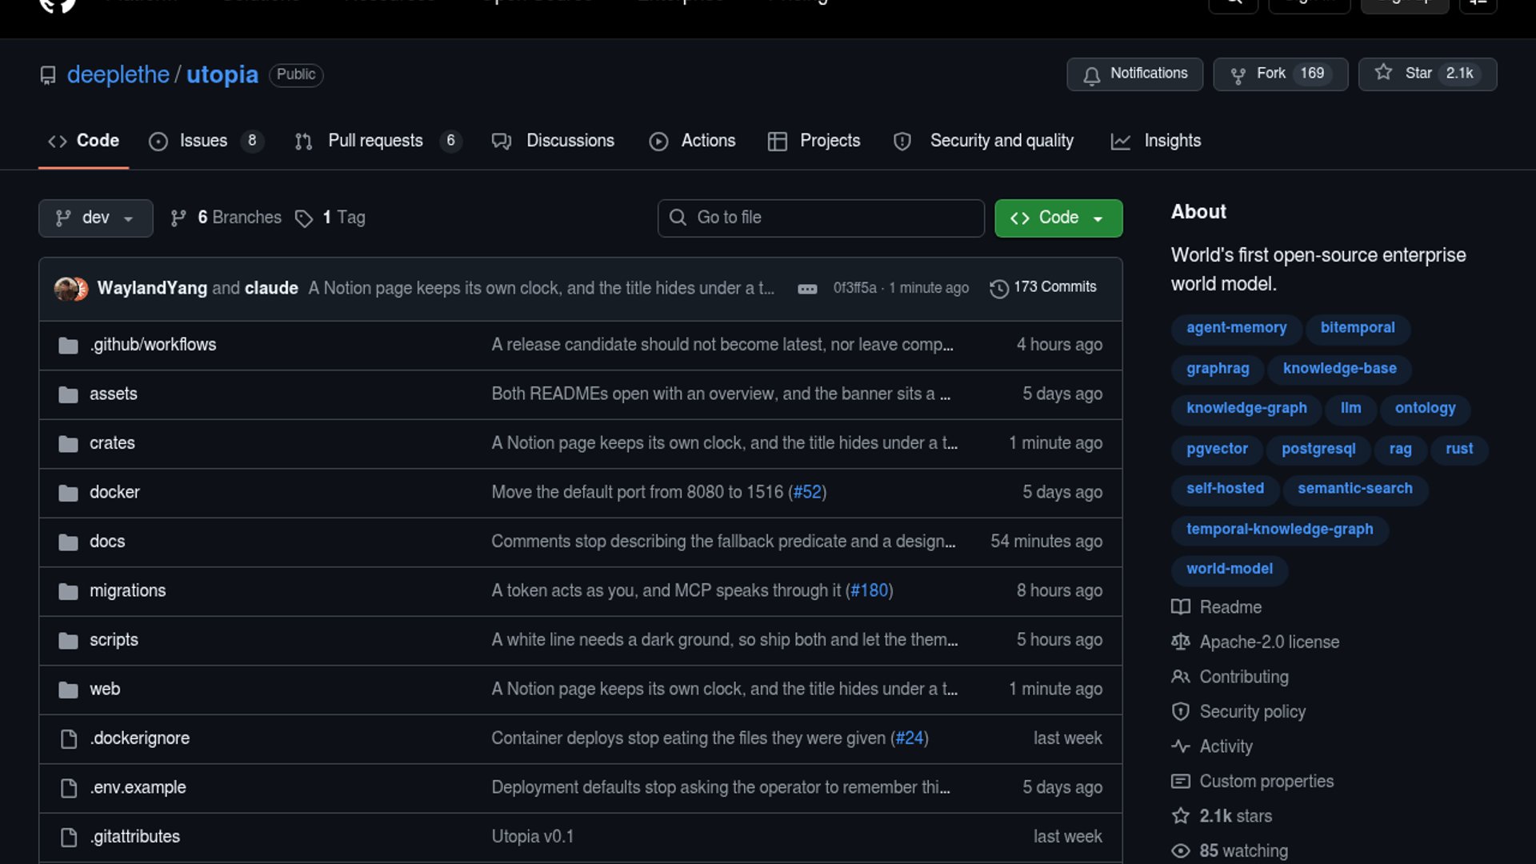The image size is (1536, 864).
Task: Focus the Go to file search field
Action: pos(821,218)
